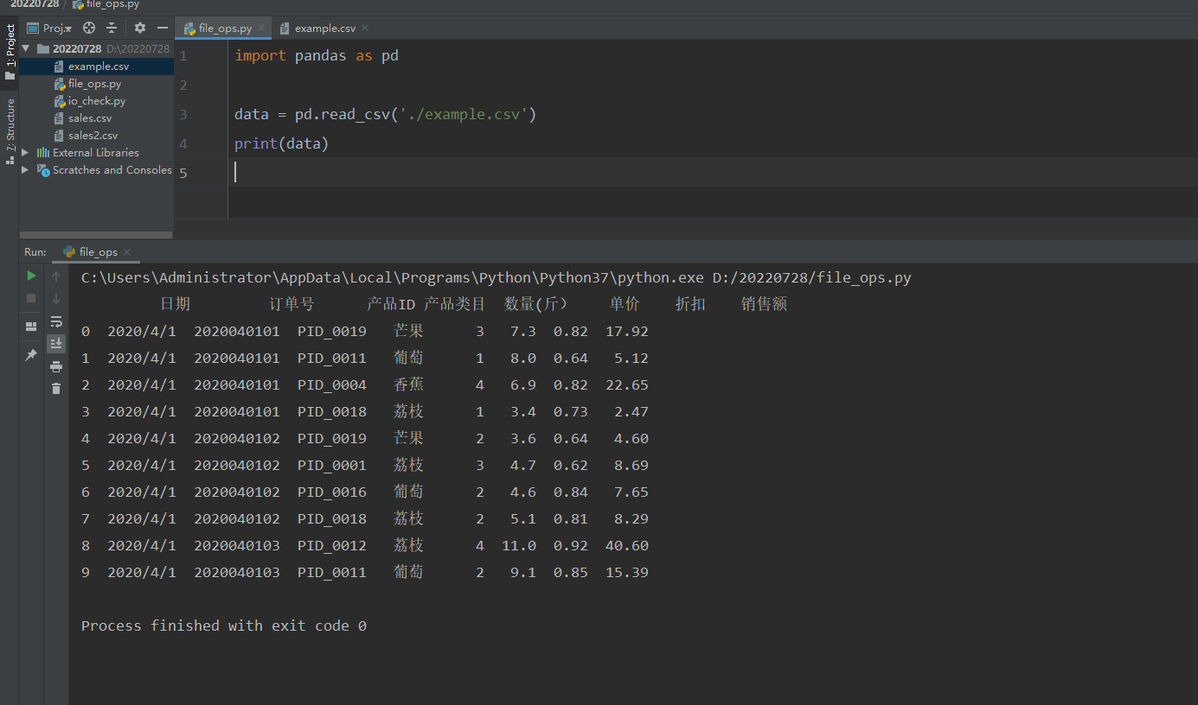Click the value 40.60 in output row 8
The image size is (1198, 705).
pyautogui.click(x=627, y=545)
